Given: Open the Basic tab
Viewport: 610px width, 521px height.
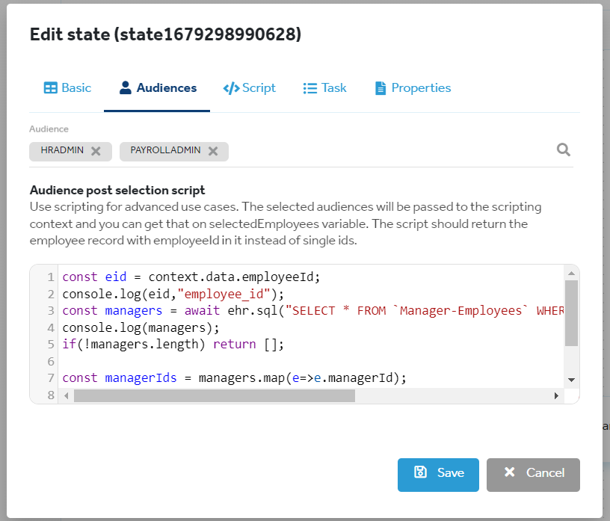Looking at the screenshot, I should (x=67, y=88).
